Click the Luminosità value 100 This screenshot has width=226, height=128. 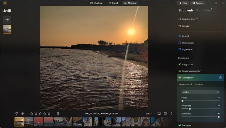[x=218, y=114]
